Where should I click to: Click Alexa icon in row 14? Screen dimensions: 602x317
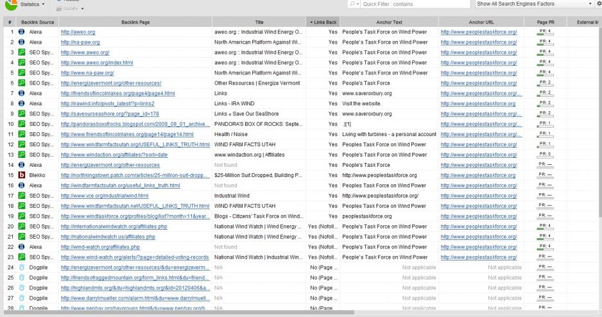22,165
